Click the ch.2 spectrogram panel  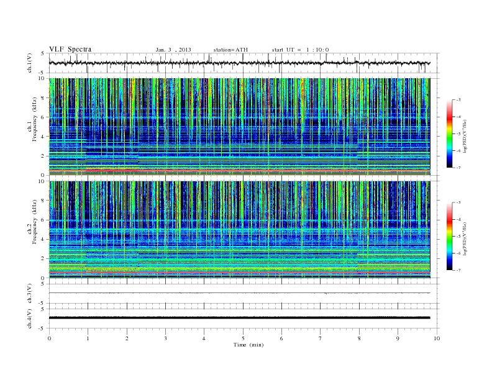coord(239,230)
